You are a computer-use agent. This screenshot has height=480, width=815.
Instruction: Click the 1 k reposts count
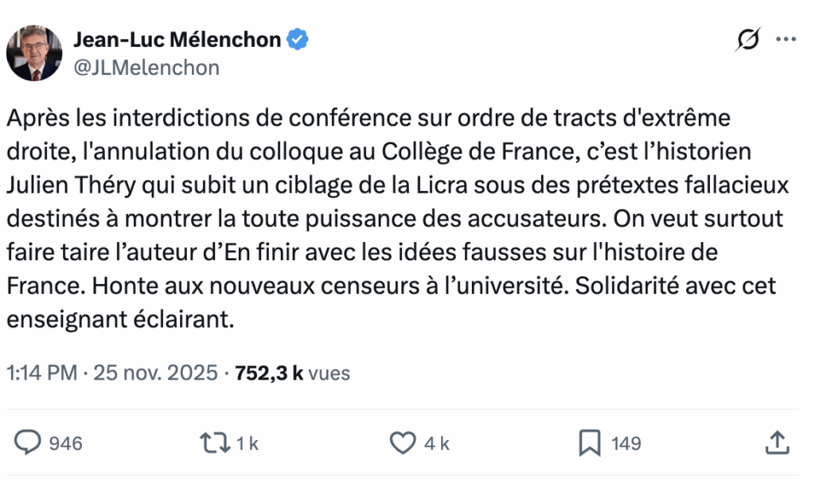point(248,443)
